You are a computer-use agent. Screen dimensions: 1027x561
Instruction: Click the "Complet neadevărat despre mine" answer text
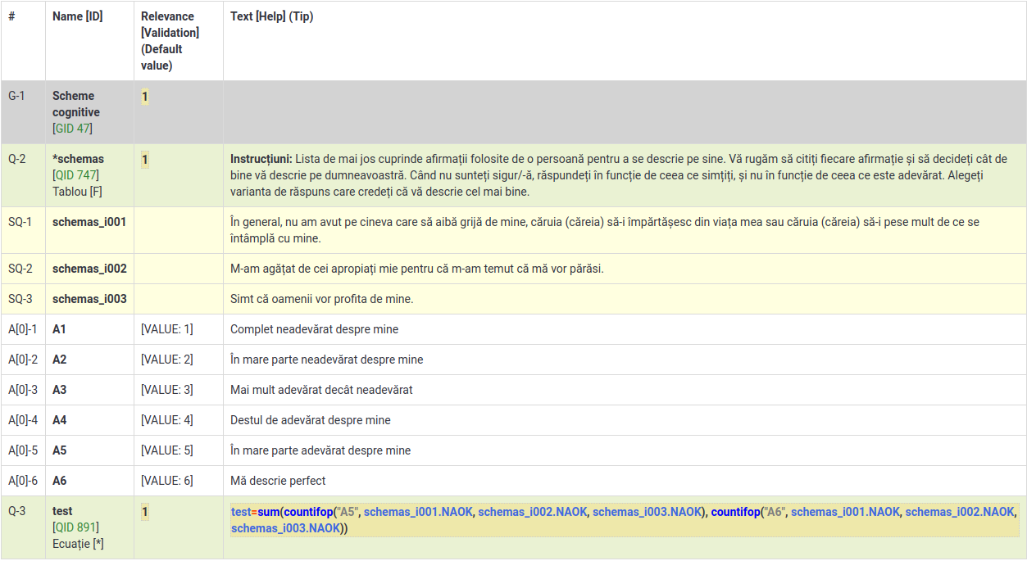pyautogui.click(x=314, y=329)
